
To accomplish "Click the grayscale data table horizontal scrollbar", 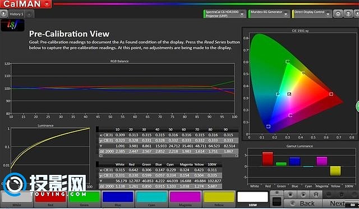I will [x=169, y=156].
